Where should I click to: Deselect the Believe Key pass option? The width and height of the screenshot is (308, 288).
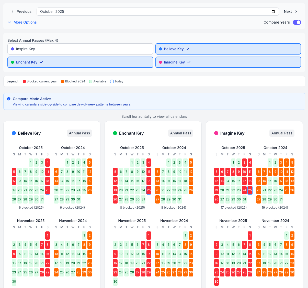(228, 49)
